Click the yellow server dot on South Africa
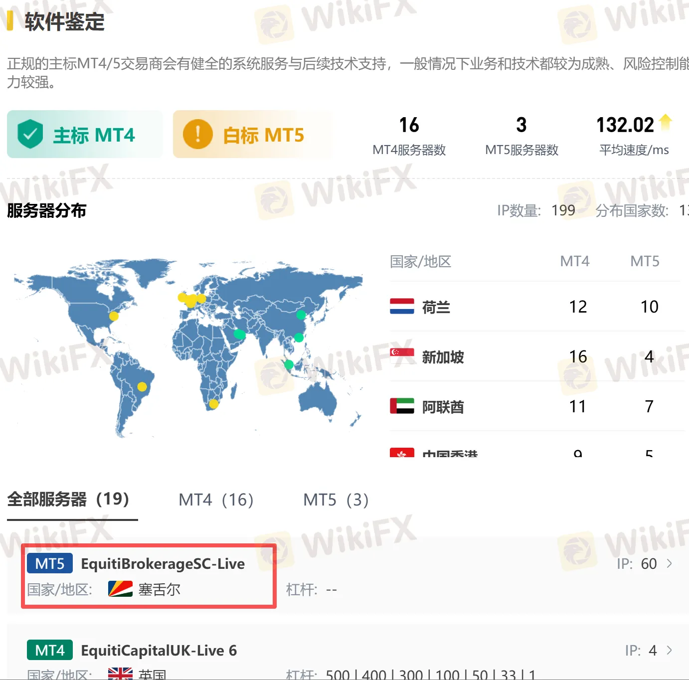 click(213, 404)
